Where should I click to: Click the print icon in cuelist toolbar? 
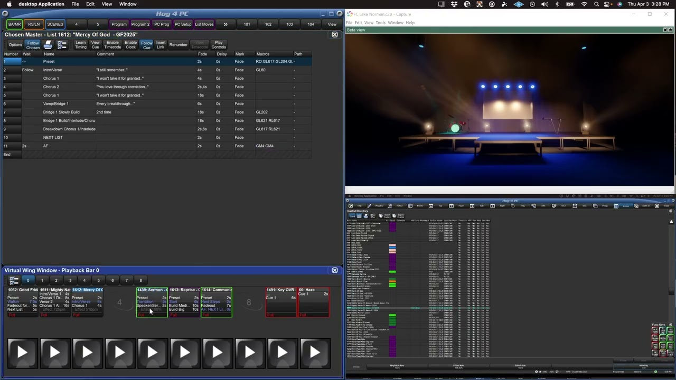click(48, 45)
